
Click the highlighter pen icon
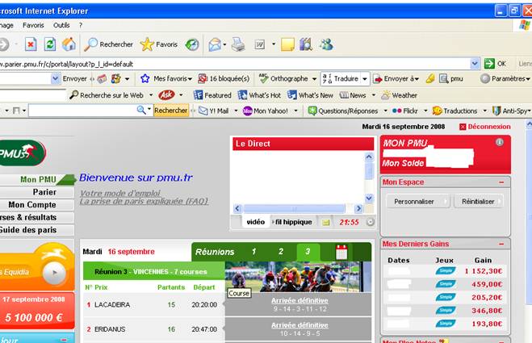(x=429, y=79)
